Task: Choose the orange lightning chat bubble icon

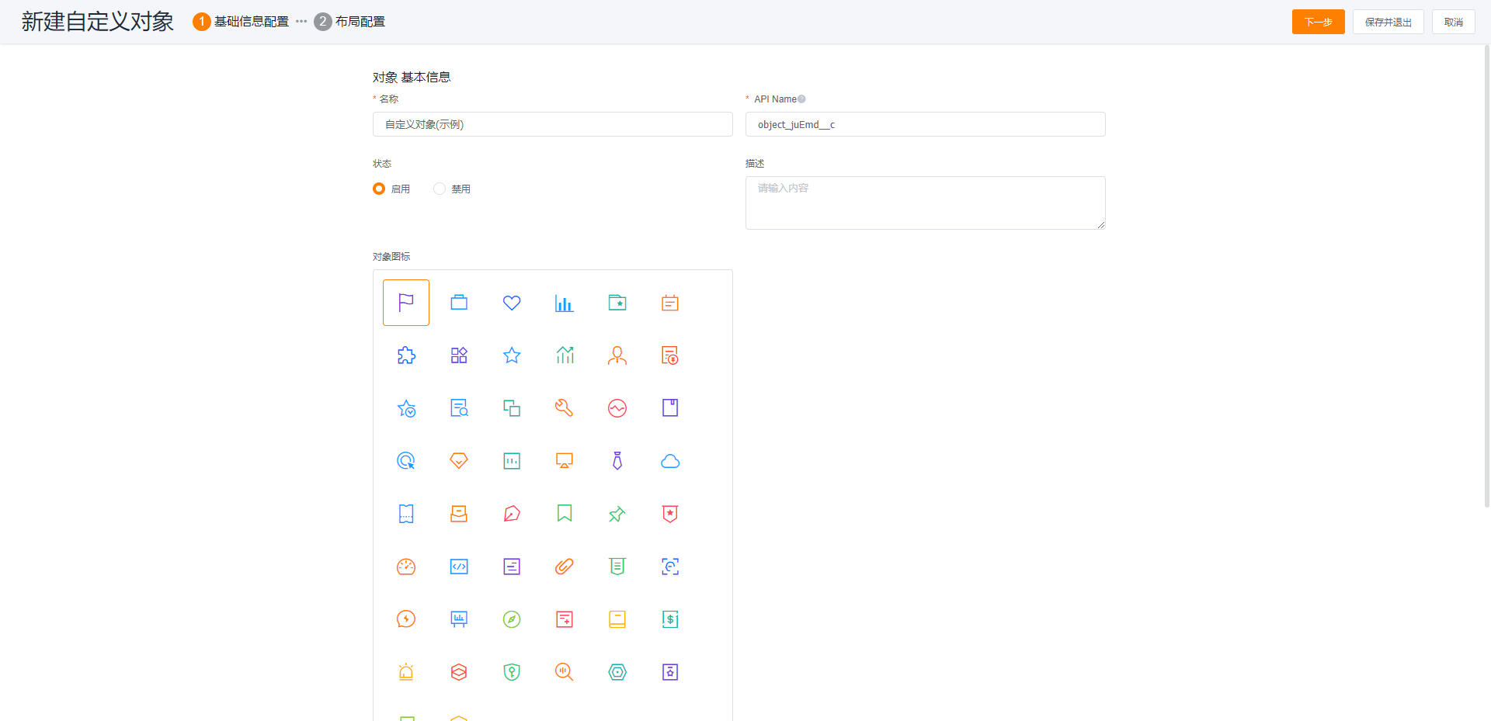Action: [406, 619]
